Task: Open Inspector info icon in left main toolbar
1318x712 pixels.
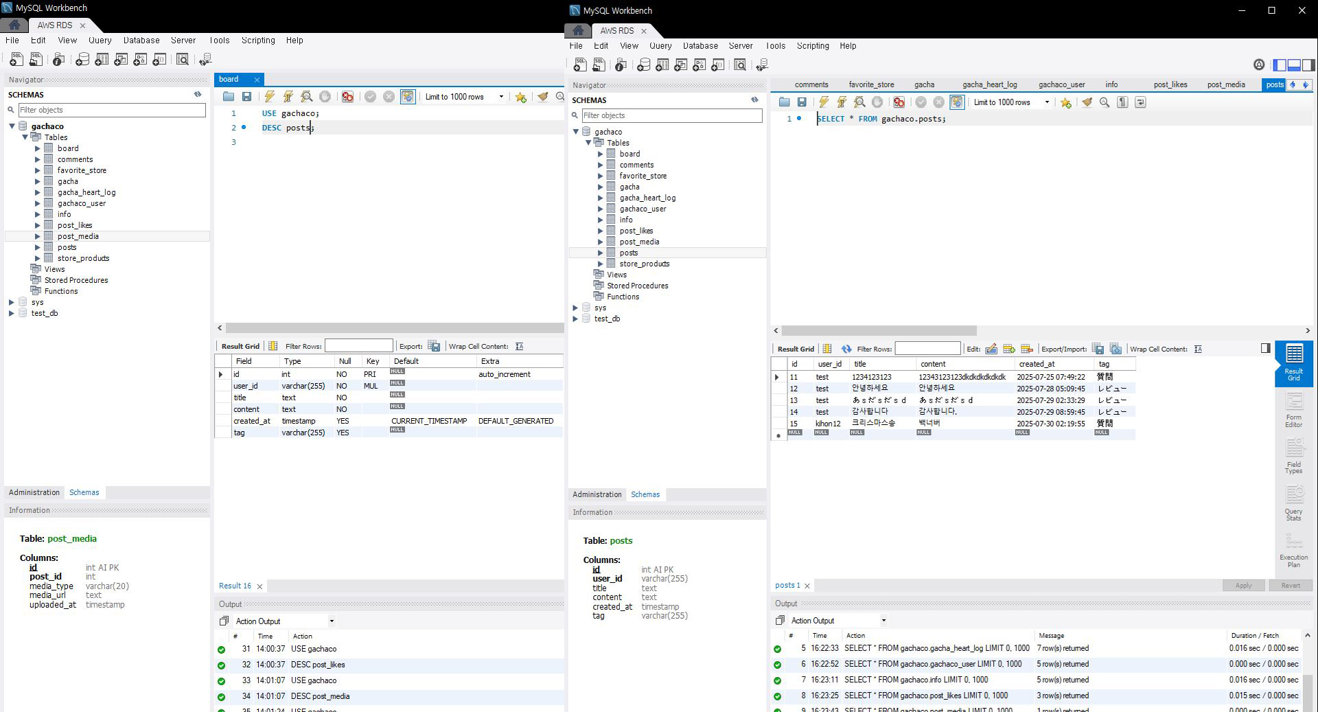Action: (x=58, y=60)
